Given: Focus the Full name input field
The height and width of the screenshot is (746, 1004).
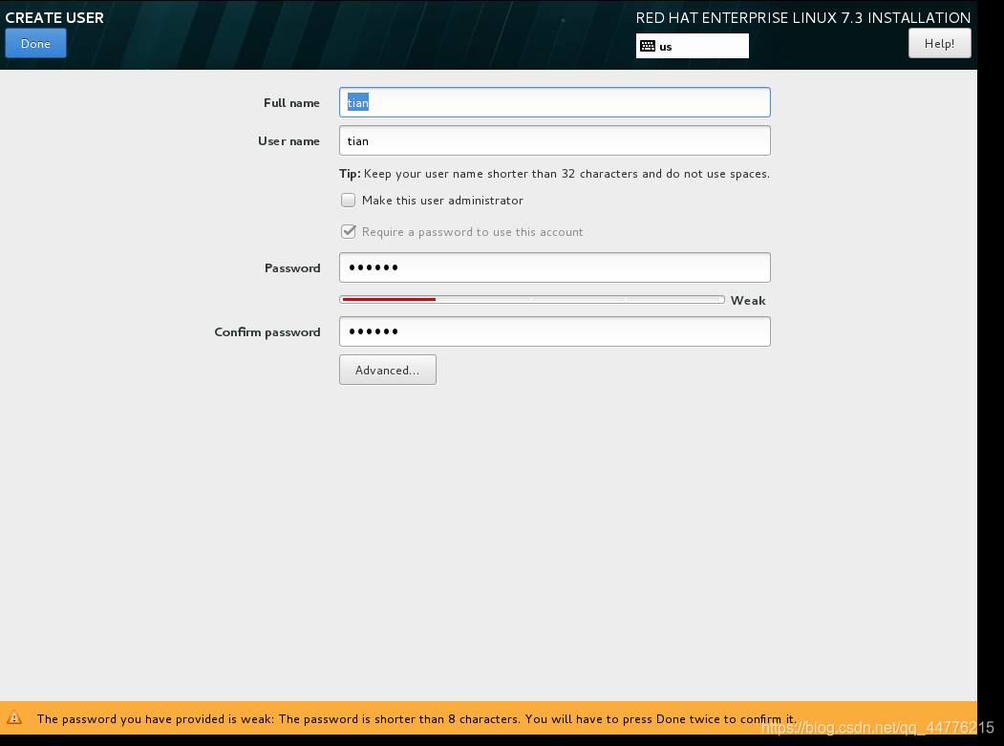Looking at the screenshot, I should 554,102.
